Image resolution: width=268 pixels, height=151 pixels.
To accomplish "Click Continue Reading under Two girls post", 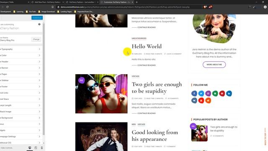I will coord(147,113).
